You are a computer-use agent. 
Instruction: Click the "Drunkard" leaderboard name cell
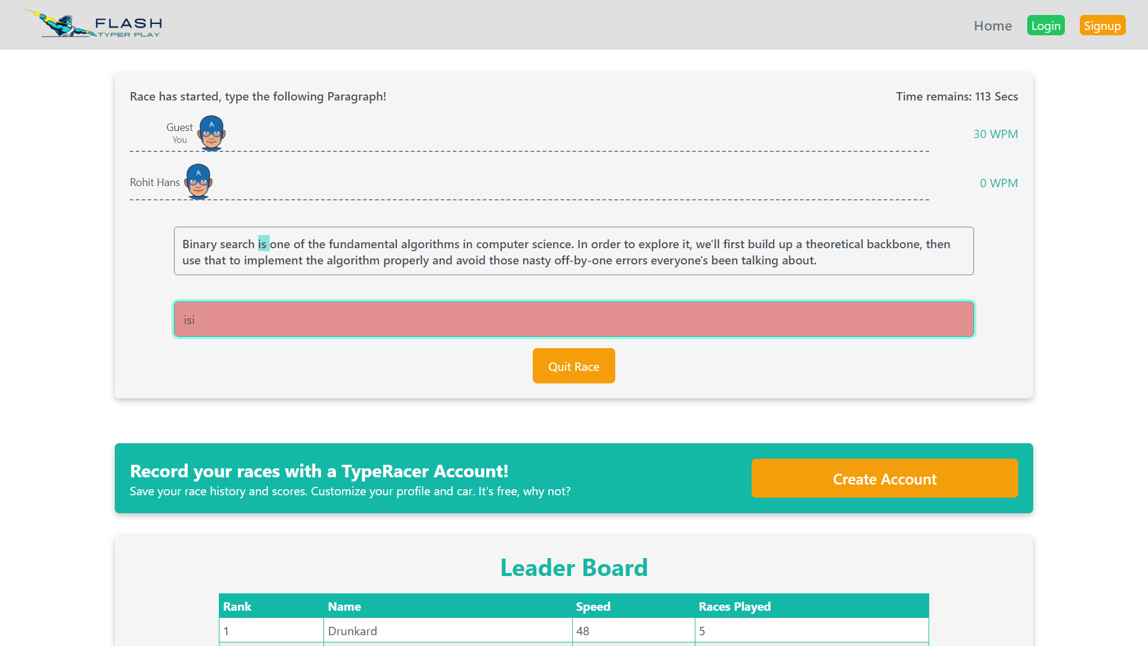(x=448, y=631)
